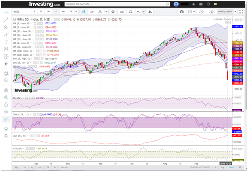Remove the MA (8, close, 0) indicator
This screenshot has width=248, height=172.
41,27
